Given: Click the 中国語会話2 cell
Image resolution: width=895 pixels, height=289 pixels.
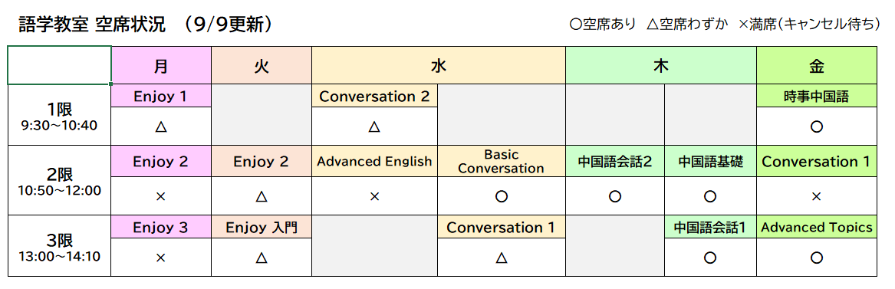Looking at the screenshot, I should click(615, 161).
